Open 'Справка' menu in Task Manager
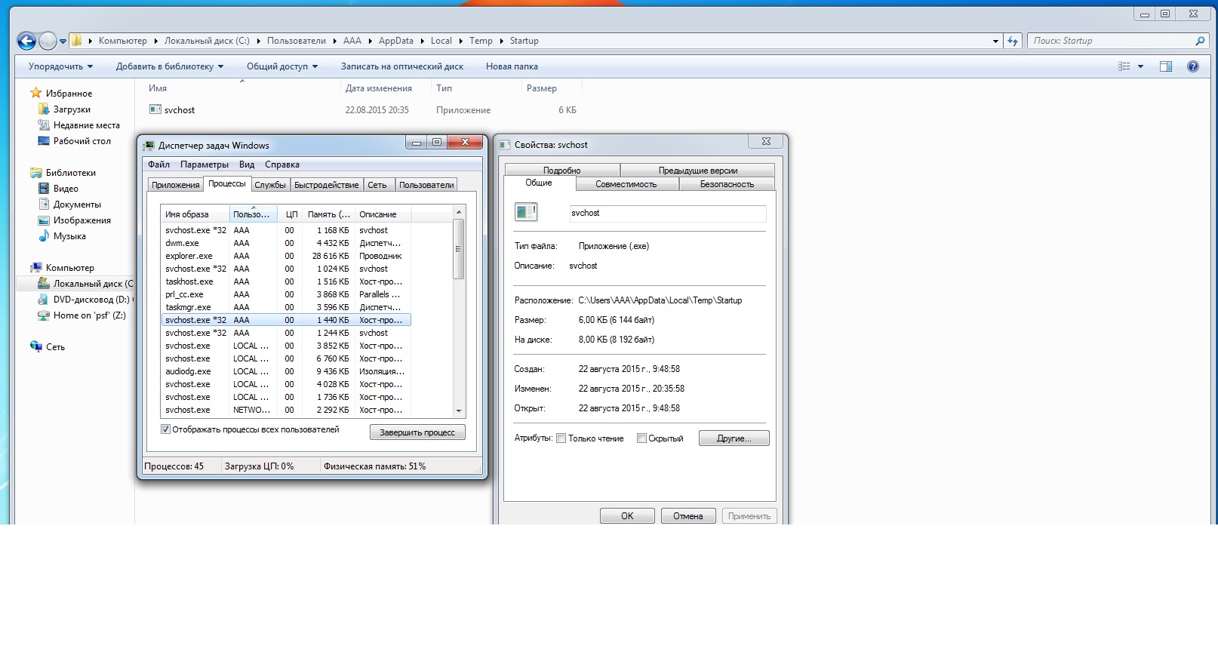The height and width of the screenshot is (652, 1218). [x=282, y=165]
